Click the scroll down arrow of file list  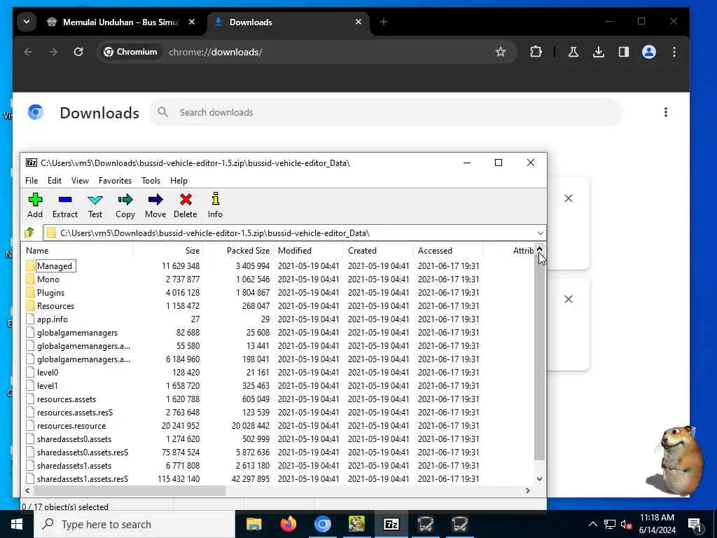(x=540, y=479)
